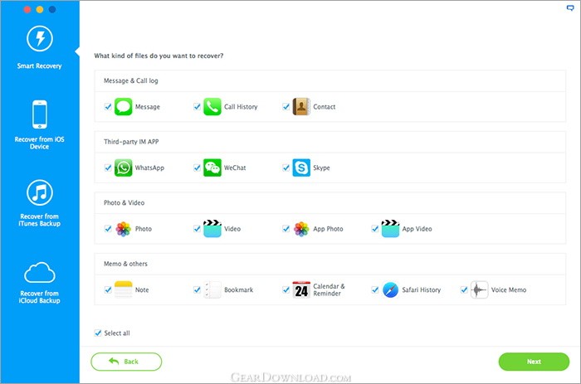Click the Calendar & Reminder icon
The width and height of the screenshot is (581, 384).
tap(301, 290)
